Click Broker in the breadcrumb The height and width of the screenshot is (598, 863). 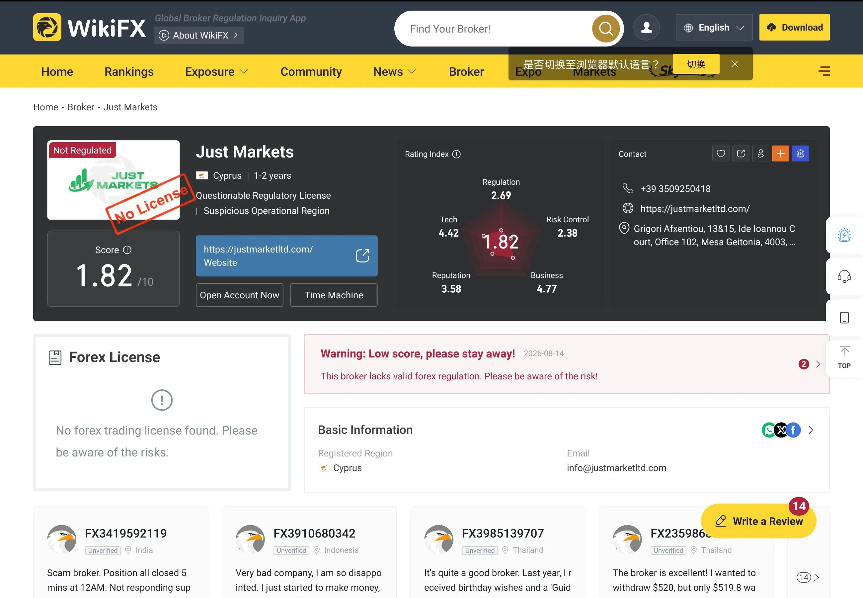click(x=81, y=107)
